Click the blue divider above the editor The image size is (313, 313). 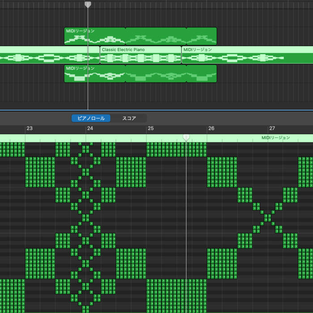tap(156, 110)
